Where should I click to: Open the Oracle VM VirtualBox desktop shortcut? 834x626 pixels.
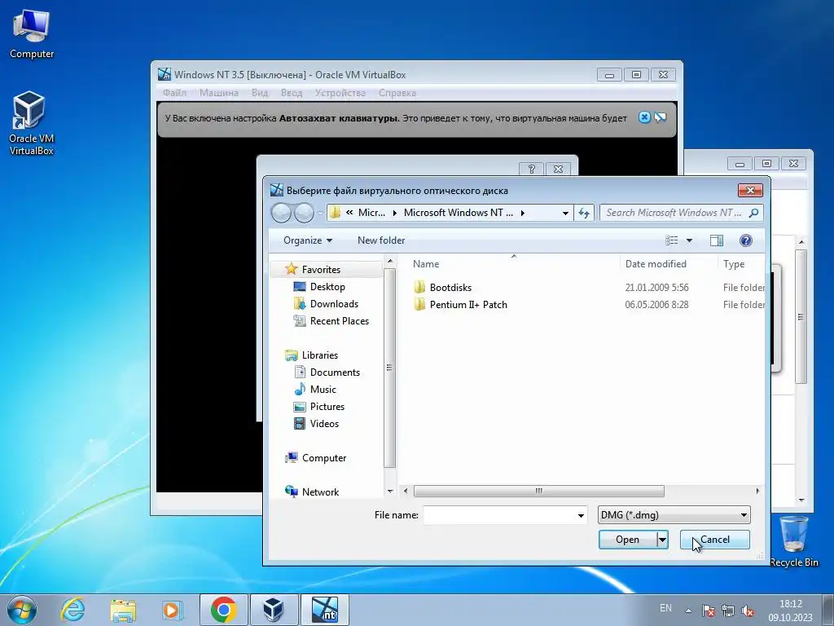[31, 124]
